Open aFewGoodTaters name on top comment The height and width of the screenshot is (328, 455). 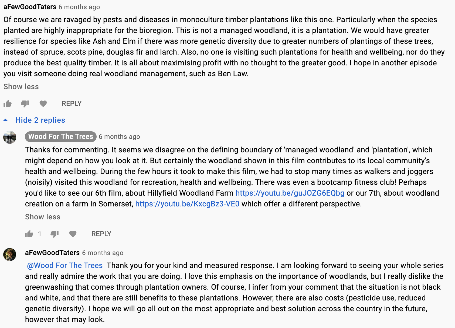tap(30, 7)
